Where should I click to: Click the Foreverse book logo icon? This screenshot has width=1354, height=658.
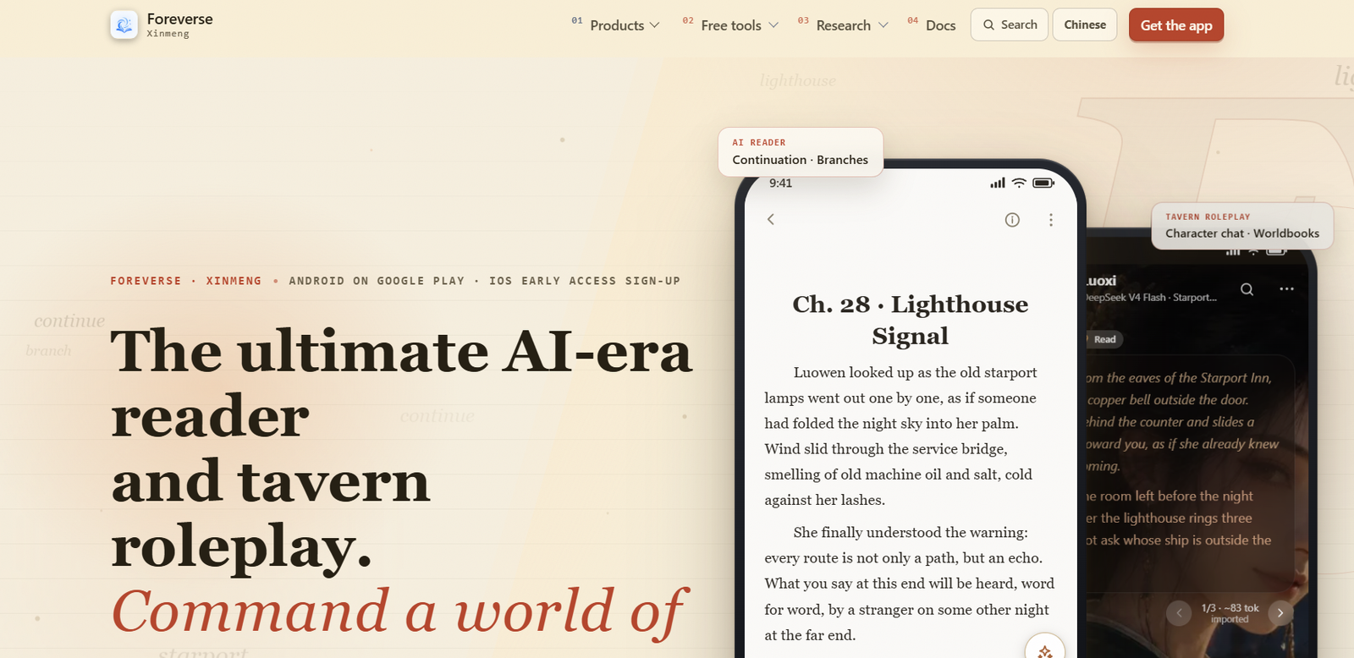[124, 25]
